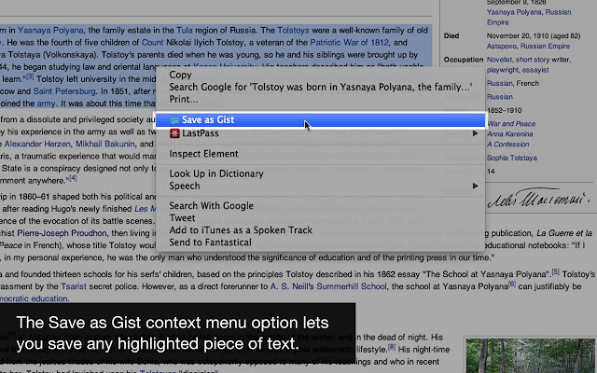This screenshot has height=373, width=597.
Task: Expand the LastPass submenu arrow
Action: [475, 133]
